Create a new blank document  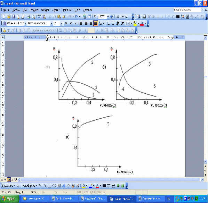pyautogui.click(x=4, y=17)
